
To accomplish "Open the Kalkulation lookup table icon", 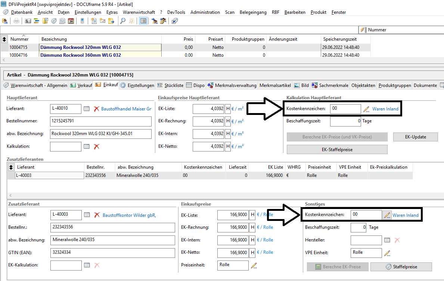I will point(87,146).
